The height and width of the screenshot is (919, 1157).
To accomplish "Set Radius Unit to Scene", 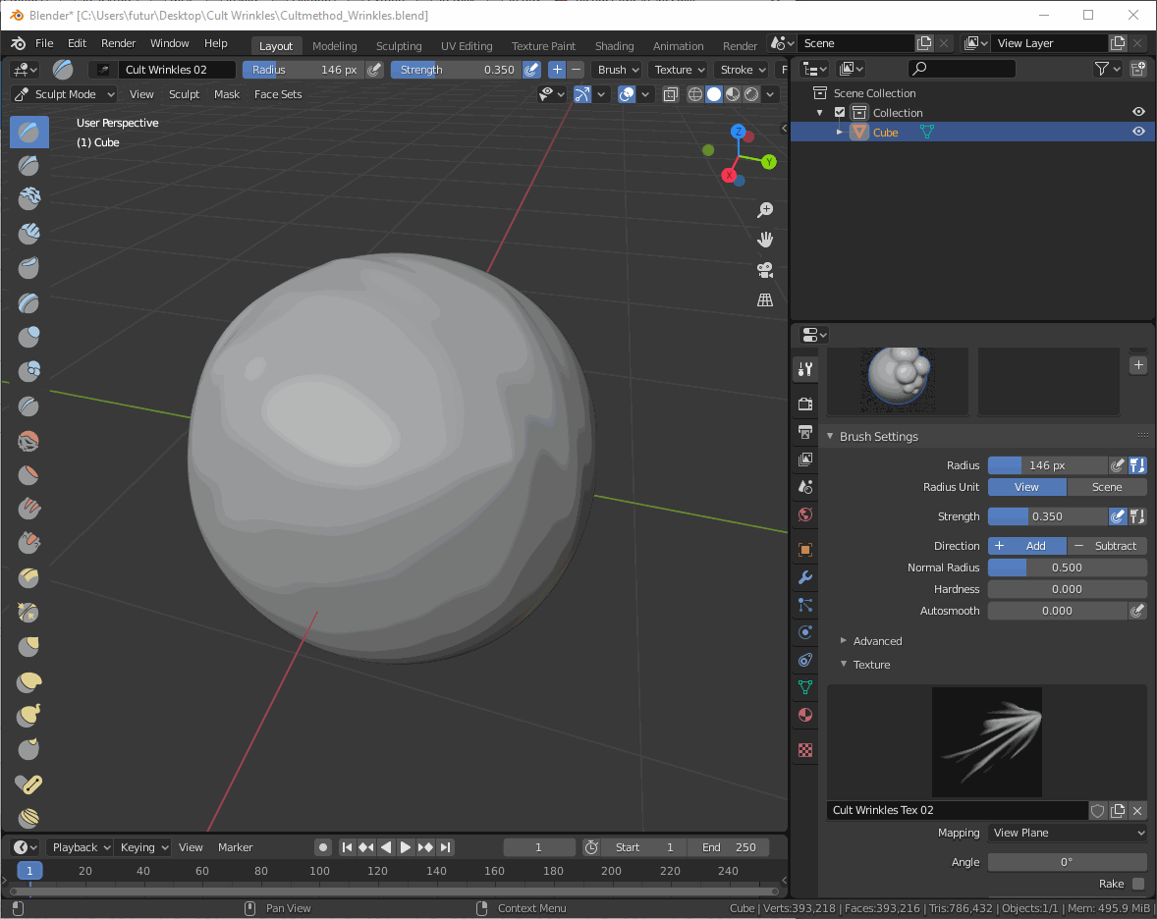I will pos(1108,487).
